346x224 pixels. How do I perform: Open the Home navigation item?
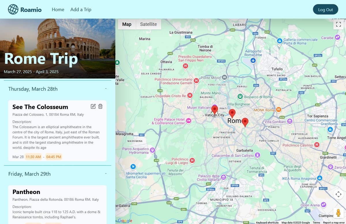(x=58, y=10)
